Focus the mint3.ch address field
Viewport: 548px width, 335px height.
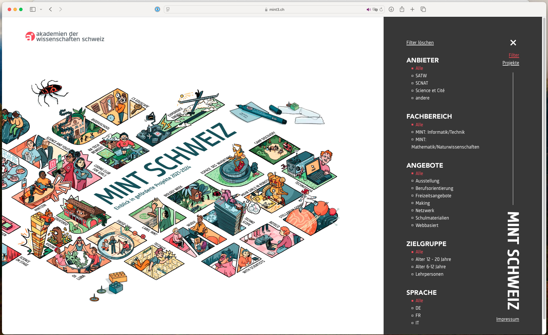tap(274, 9)
